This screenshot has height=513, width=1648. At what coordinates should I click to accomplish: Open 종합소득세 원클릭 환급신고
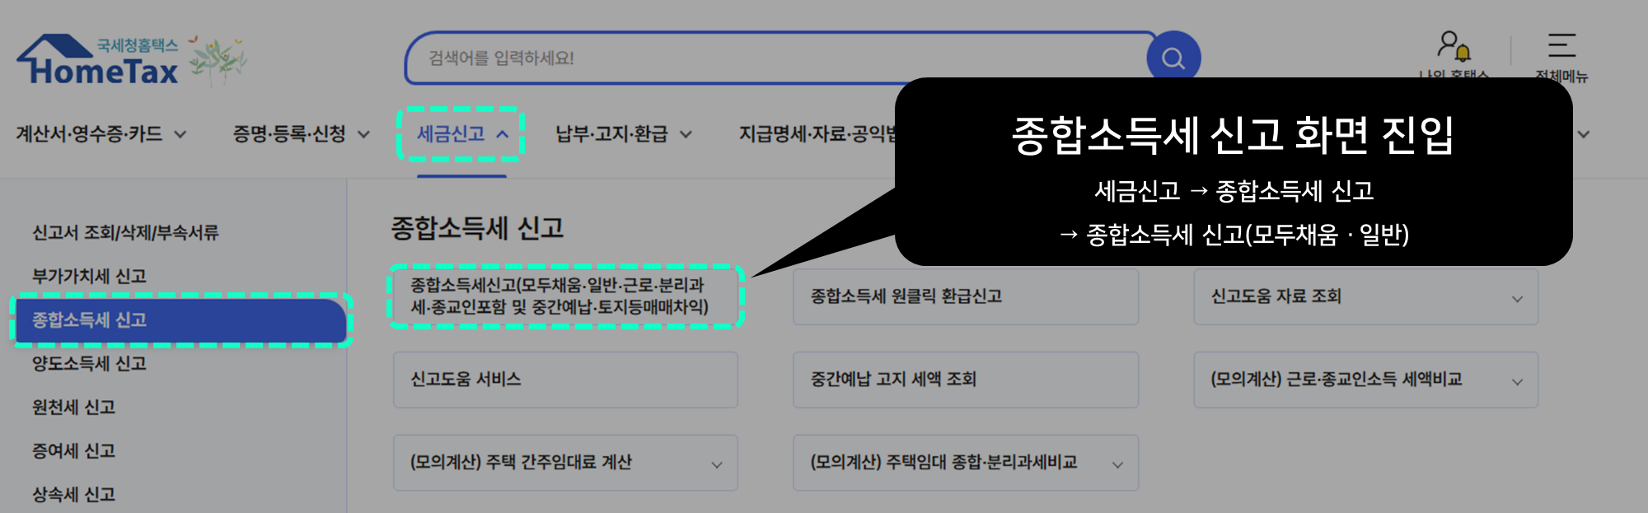point(966,296)
